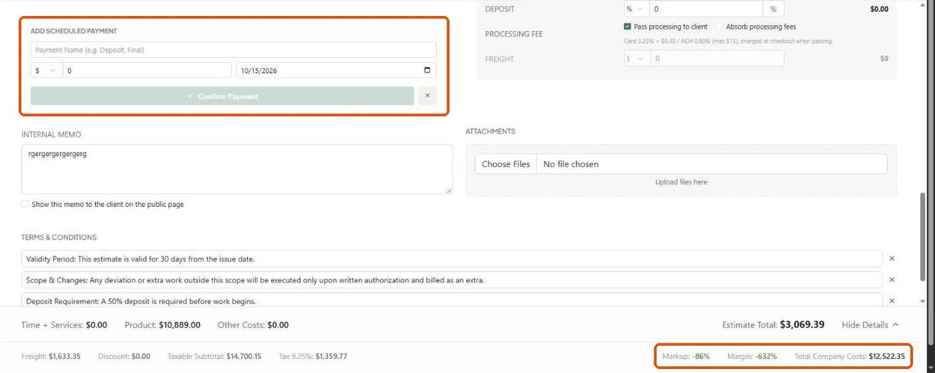This screenshot has width=935, height=373.
Task: Click the Processing Fee label
Action: click(514, 34)
